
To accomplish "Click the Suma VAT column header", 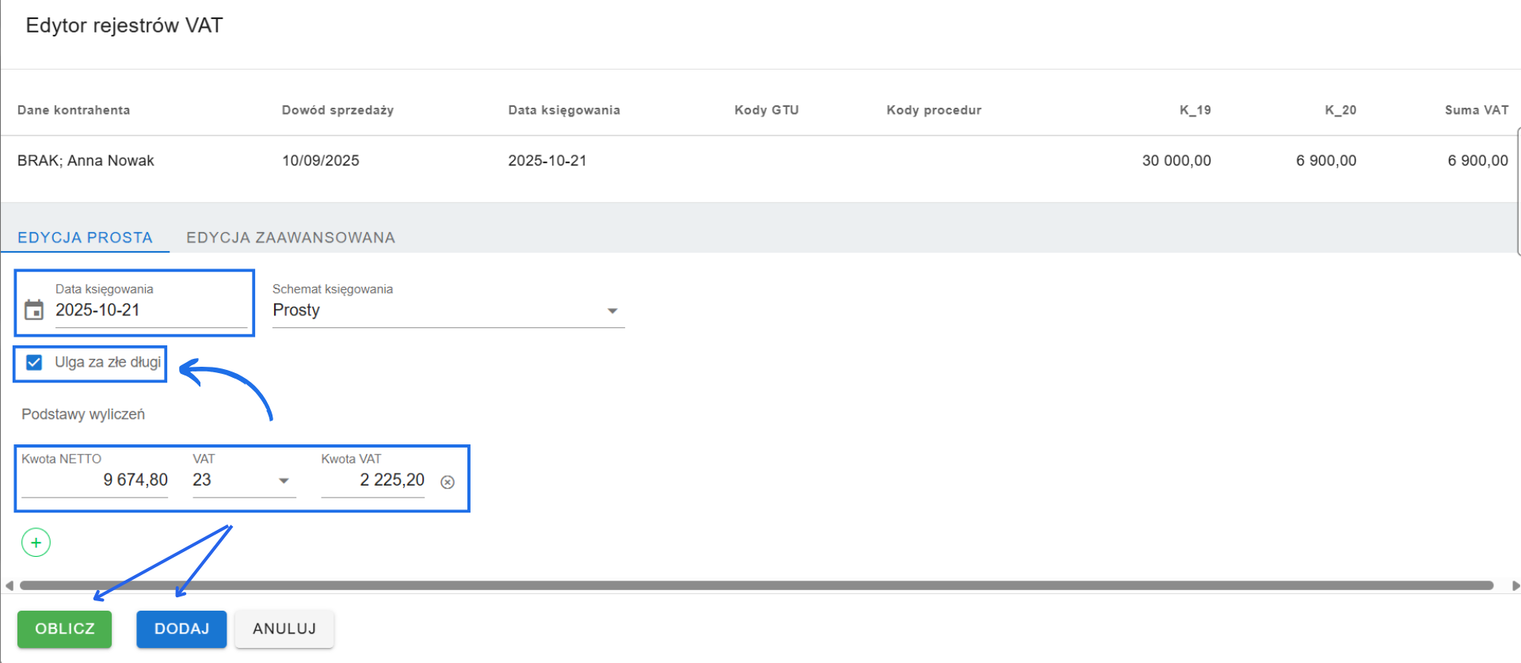I will point(1476,110).
